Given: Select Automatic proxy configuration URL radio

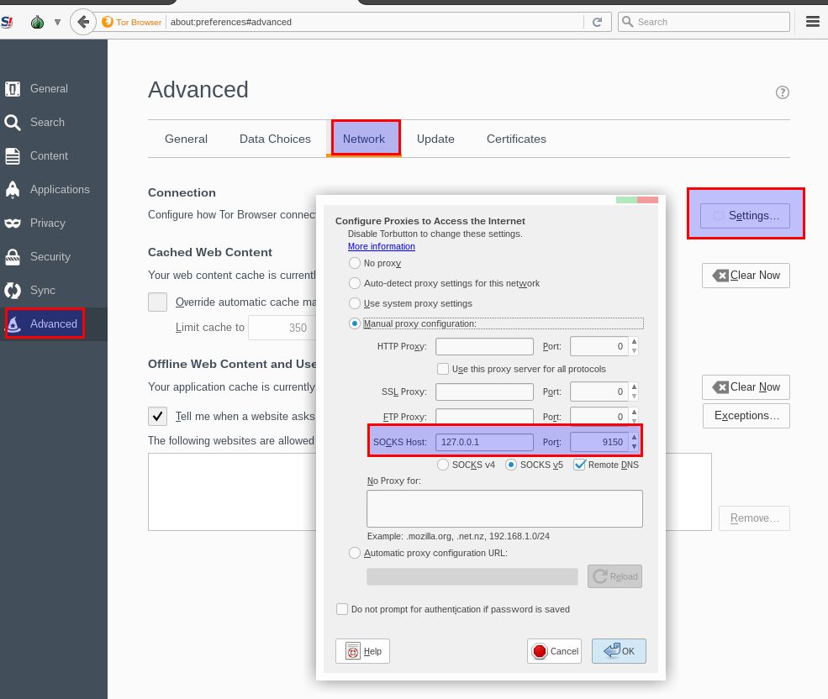Looking at the screenshot, I should [355, 554].
